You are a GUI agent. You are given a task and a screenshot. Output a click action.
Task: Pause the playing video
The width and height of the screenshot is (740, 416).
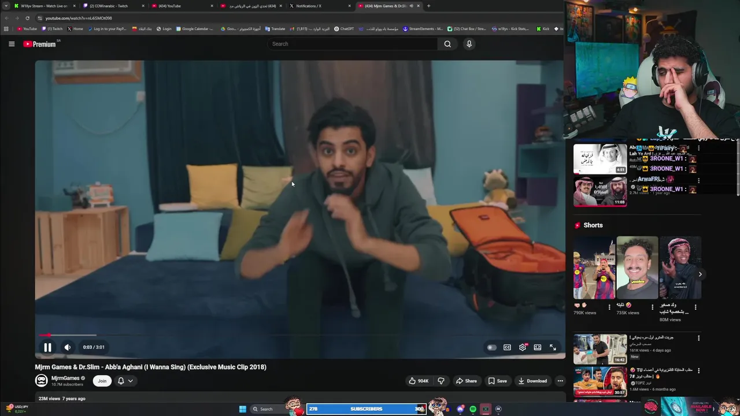[x=47, y=347]
